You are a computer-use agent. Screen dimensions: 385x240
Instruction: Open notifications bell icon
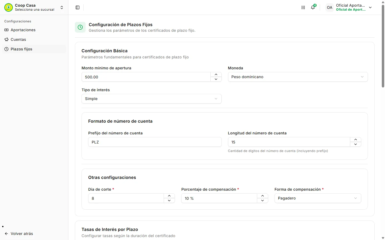tap(313, 7)
